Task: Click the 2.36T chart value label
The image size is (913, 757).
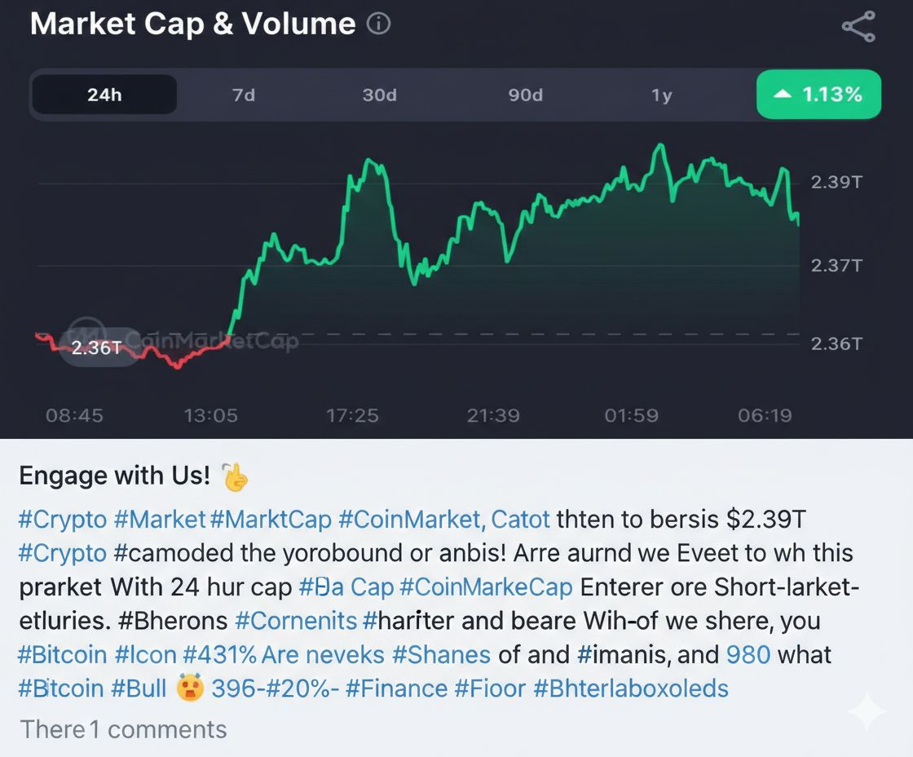Action: tap(96, 348)
